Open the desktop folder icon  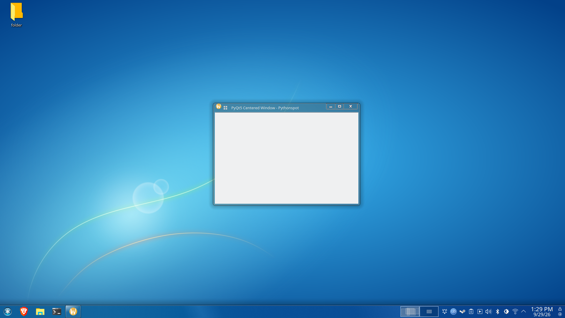click(x=16, y=15)
